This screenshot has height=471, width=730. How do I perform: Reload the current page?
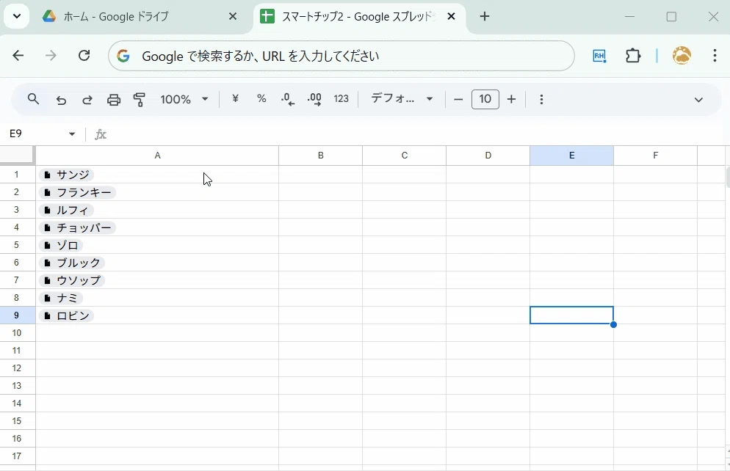point(84,56)
